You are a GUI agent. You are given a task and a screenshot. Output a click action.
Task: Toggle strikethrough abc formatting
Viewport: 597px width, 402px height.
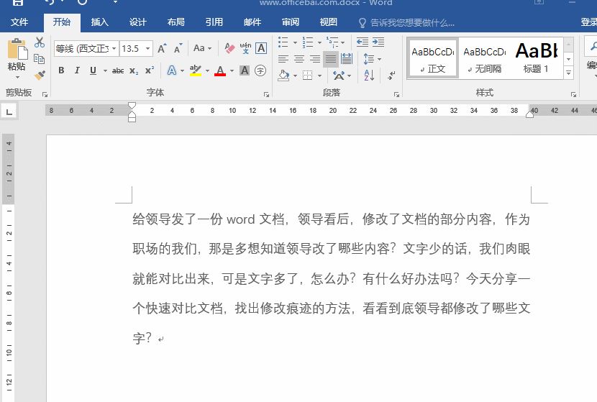click(118, 70)
